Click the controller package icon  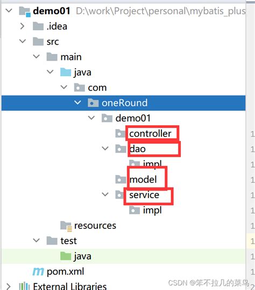tap(121, 133)
